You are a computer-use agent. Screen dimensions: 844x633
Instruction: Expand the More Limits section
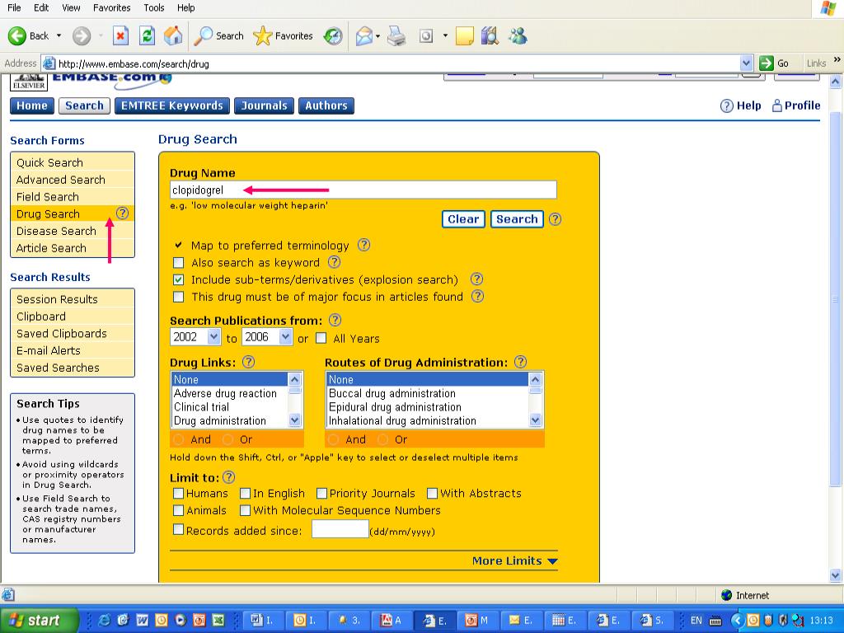point(514,560)
